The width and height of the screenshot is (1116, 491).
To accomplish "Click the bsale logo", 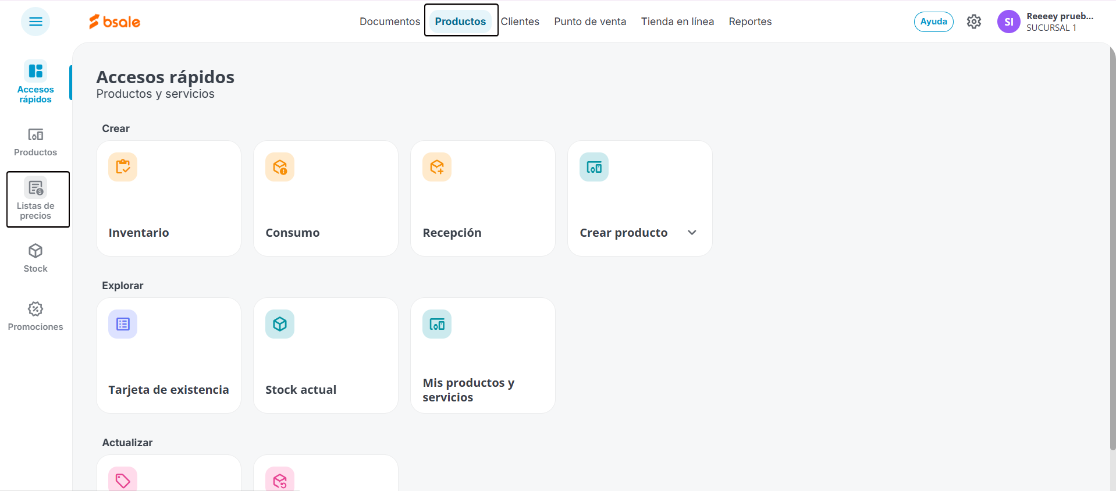I will click(115, 22).
